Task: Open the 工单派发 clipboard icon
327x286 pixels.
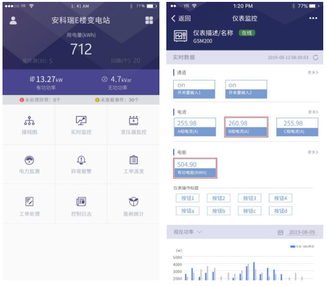Action: click(x=133, y=160)
